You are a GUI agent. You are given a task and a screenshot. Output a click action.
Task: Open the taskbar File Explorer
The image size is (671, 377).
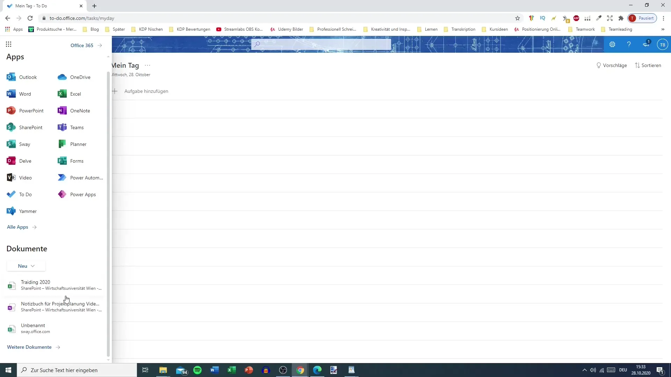(x=163, y=370)
